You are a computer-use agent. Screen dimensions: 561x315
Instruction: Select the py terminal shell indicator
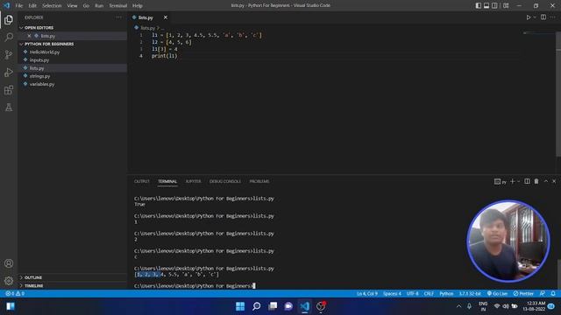point(501,182)
